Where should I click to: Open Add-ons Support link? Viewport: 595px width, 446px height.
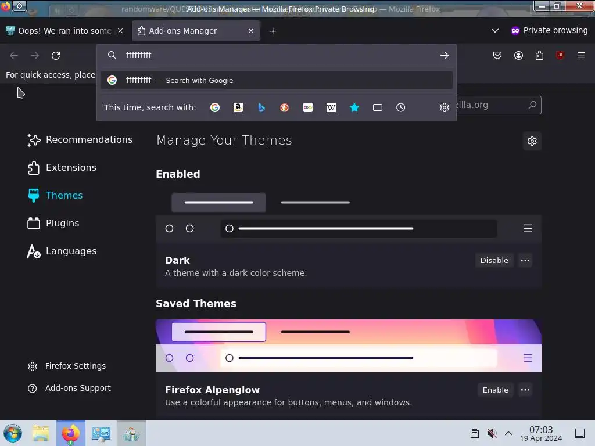click(69, 388)
